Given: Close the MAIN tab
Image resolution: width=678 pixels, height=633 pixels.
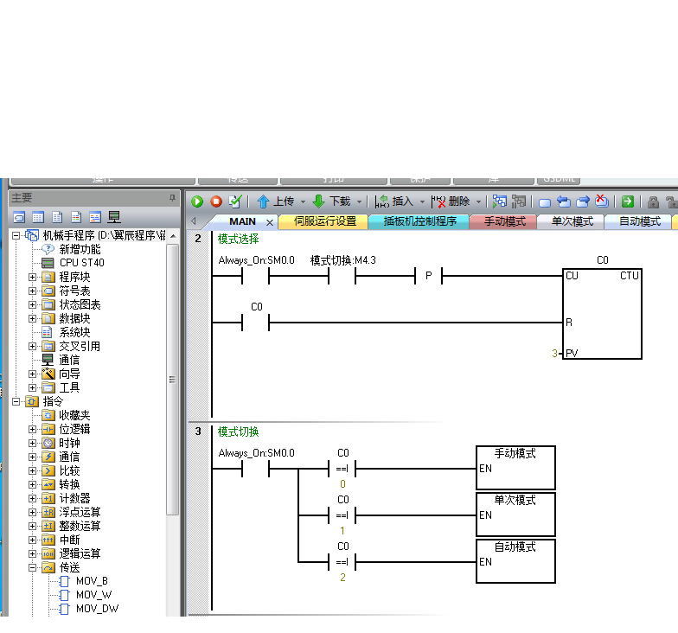Looking at the screenshot, I should tap(269, 222).
